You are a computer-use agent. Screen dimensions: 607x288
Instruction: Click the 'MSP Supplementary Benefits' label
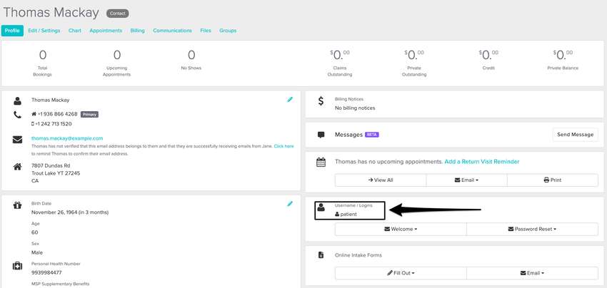click(x=61, y=284)
